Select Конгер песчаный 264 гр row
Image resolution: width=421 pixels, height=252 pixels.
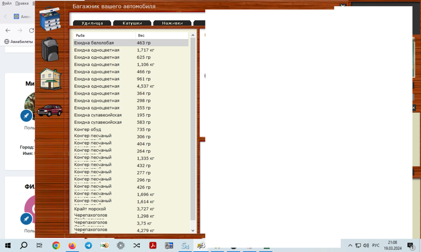131,151
